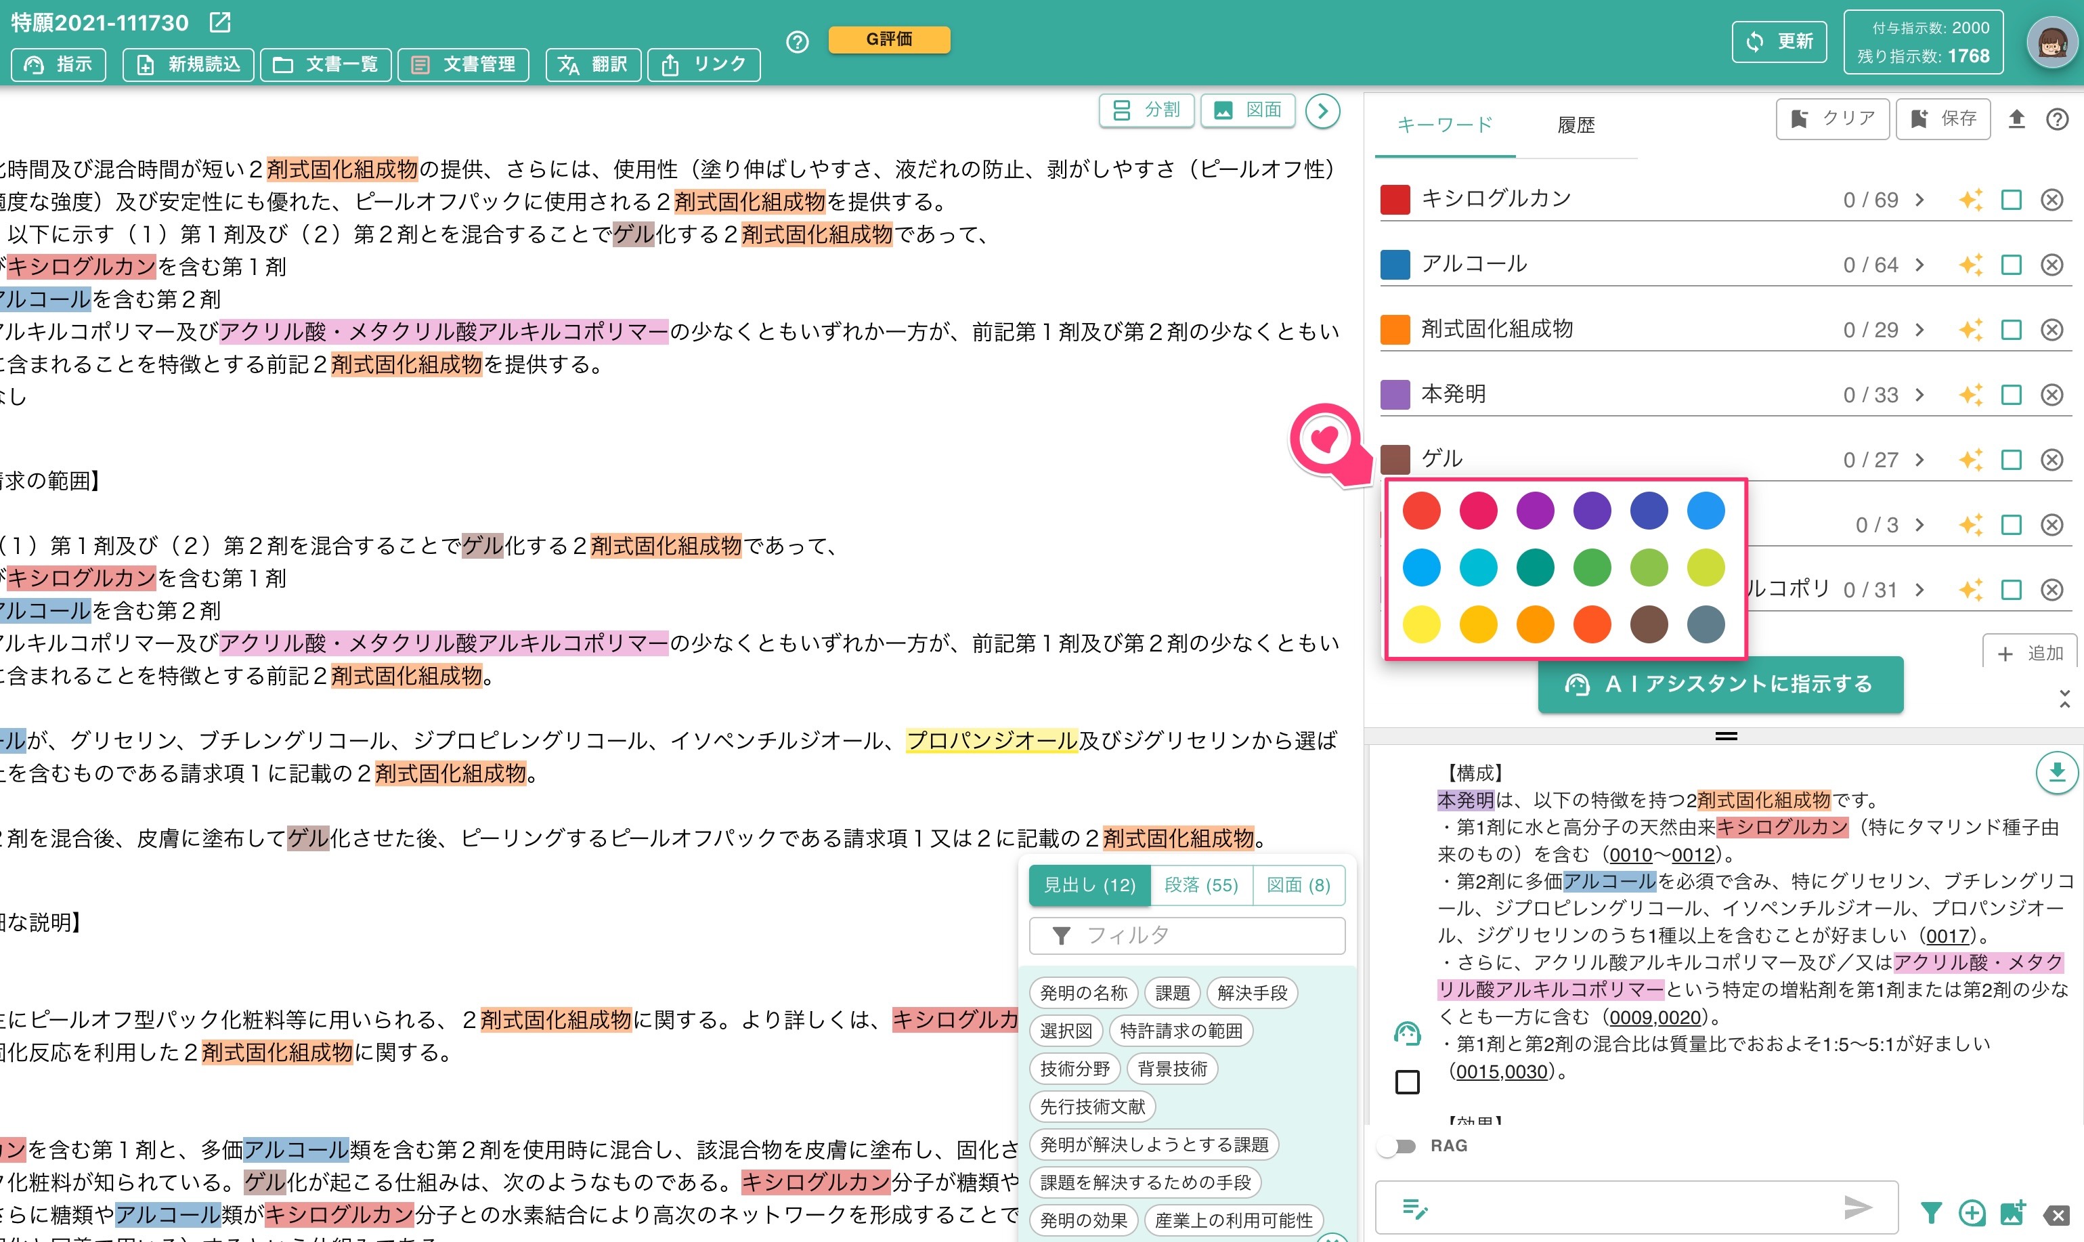Viewport: 2084px width, 1242px height.
Task: Remove the 本発明 keyword
Action: point(2052,395)
